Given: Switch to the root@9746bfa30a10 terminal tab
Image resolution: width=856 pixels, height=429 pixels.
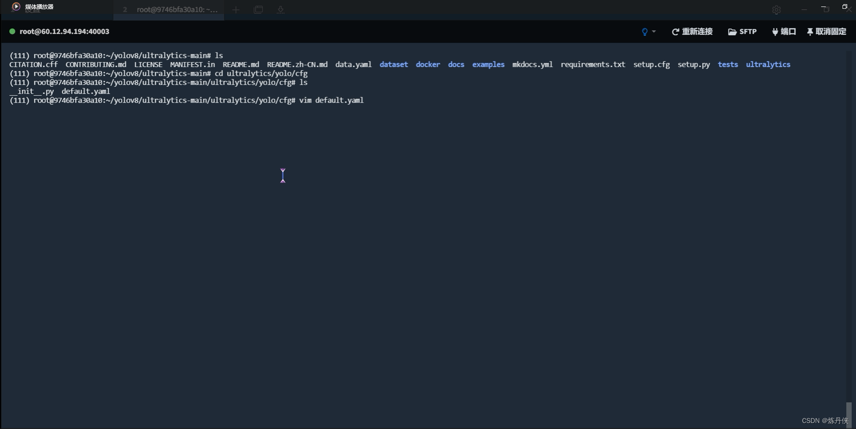Looking at the screenshot, I should (x=169, y=10).
